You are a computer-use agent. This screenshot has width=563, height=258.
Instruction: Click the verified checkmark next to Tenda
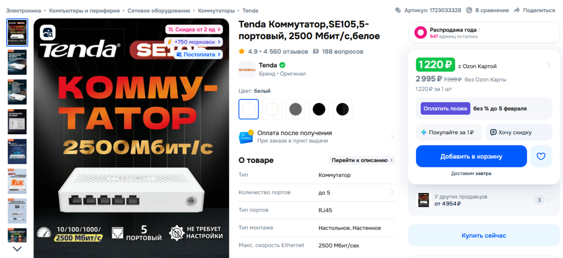283,65
